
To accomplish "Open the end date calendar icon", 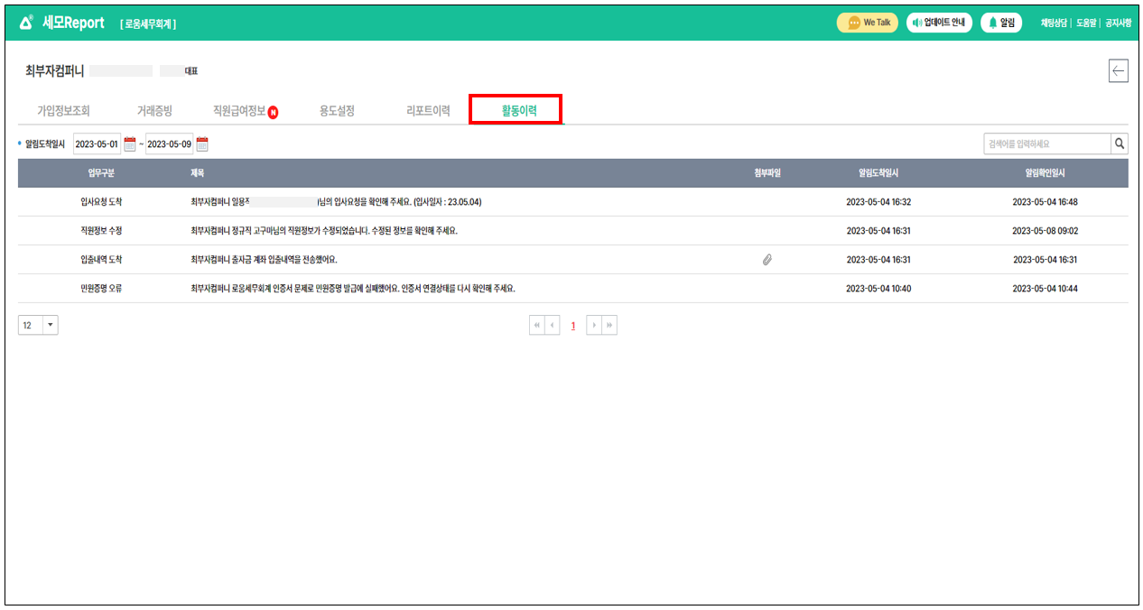I will coord(202,143).
